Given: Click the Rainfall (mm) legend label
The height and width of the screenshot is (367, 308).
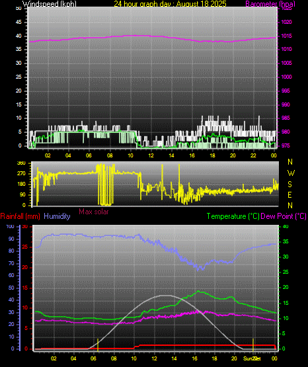Looking at the screenshot, I should click(x=20, y=216).
